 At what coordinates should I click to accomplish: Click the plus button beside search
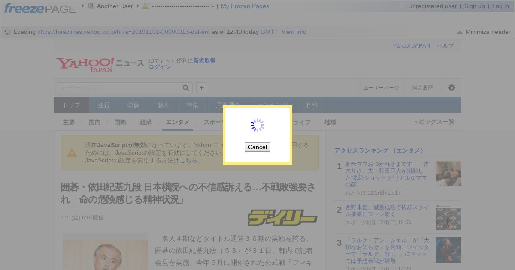(202, 88)
